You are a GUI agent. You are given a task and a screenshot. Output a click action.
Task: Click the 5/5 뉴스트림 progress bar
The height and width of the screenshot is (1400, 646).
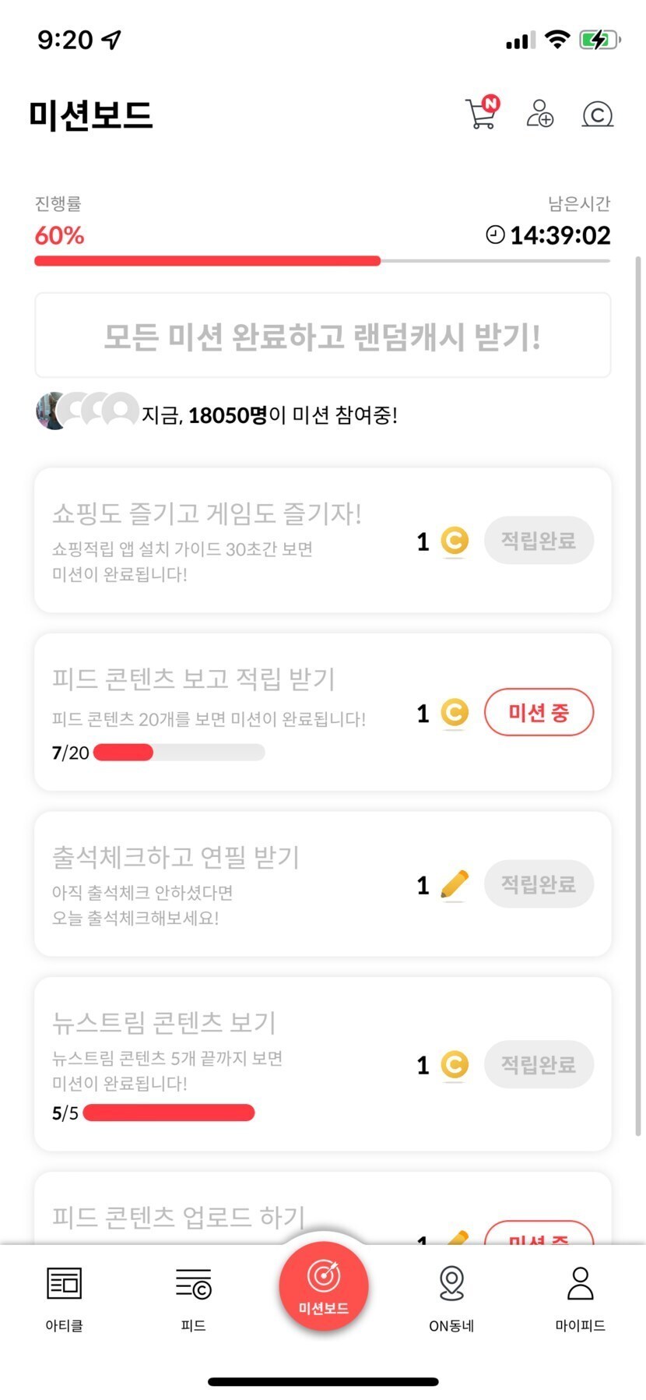pyautogui.click(x=169, y=1113)
